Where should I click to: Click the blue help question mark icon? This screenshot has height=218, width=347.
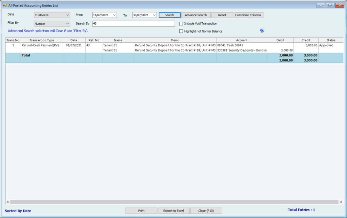point(262,30)
